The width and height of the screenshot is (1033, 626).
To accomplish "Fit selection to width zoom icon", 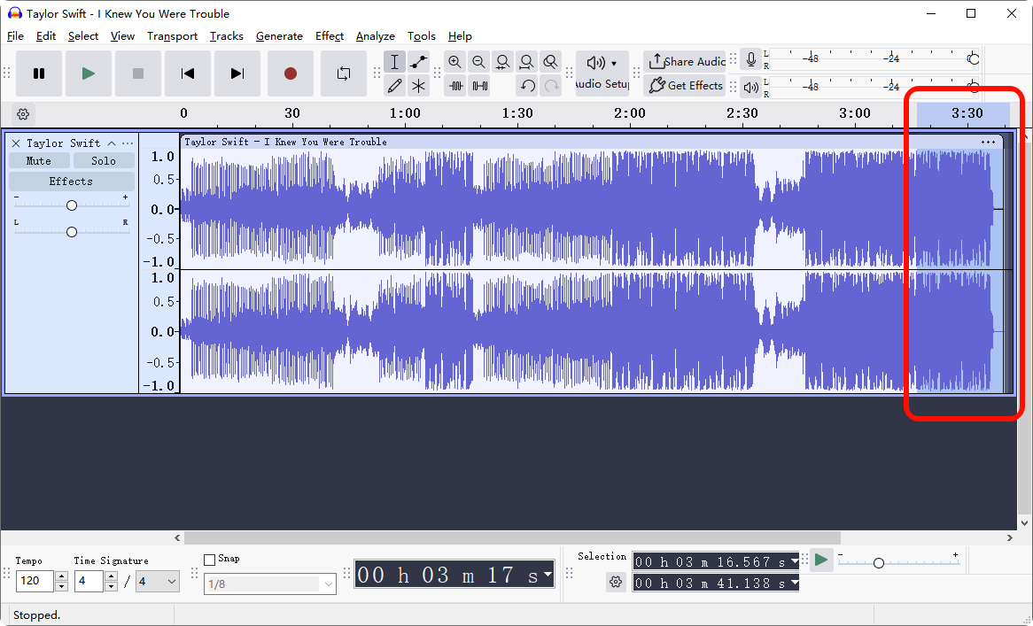I will pos(502,62).
